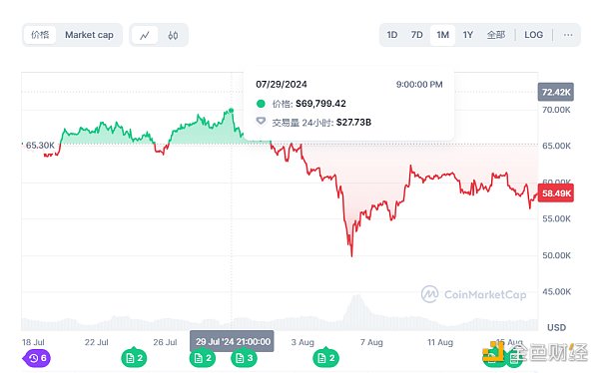Show the 全部 all-time range
599x373 pixels.
496,35
